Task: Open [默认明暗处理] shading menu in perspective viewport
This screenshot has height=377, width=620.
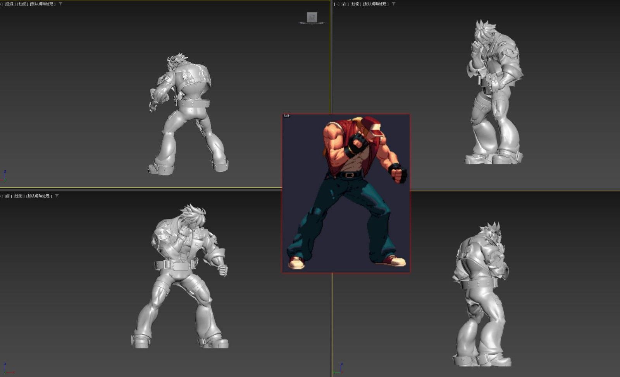Action: pyautogui.click(x=42, y=4)
